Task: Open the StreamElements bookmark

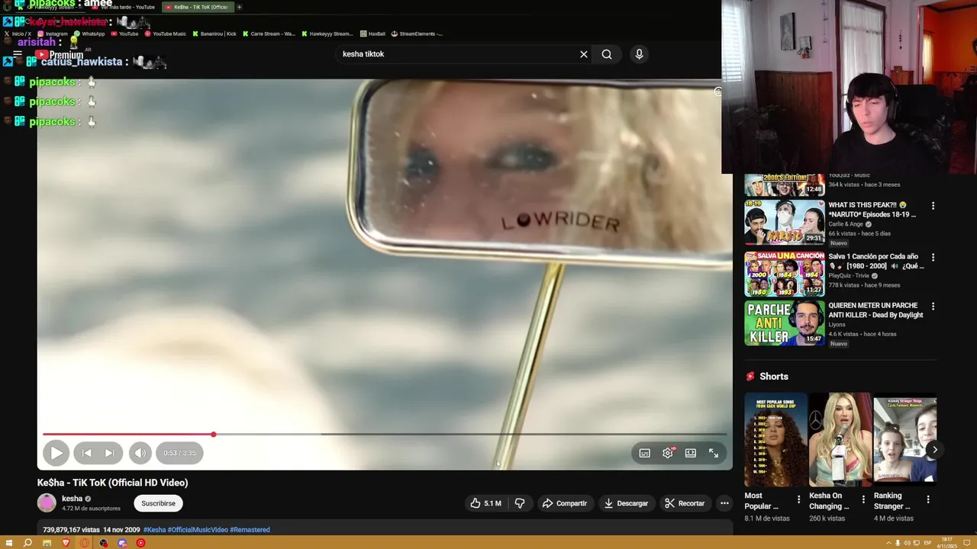Action: click(417, 34)
